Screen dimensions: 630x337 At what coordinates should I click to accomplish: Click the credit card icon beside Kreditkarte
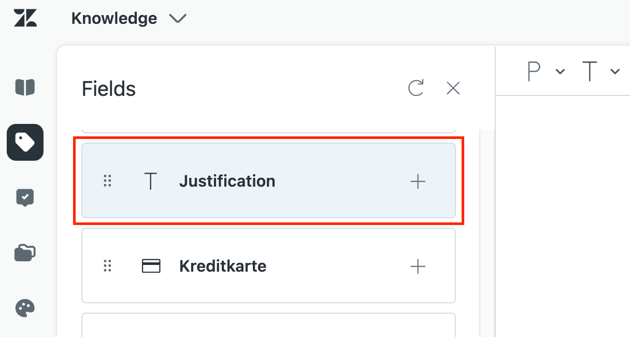coord(151,266)
